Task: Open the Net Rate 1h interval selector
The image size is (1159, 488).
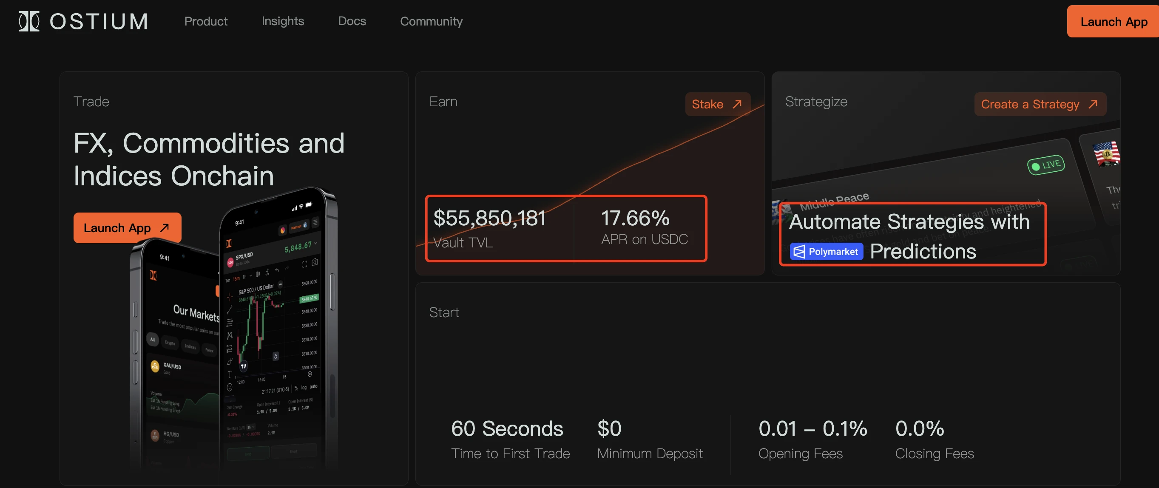Action: coord(251,427)
